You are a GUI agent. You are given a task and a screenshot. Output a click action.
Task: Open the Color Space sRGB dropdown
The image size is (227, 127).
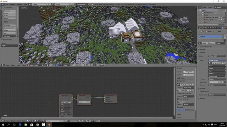click(x=188, y=96)
